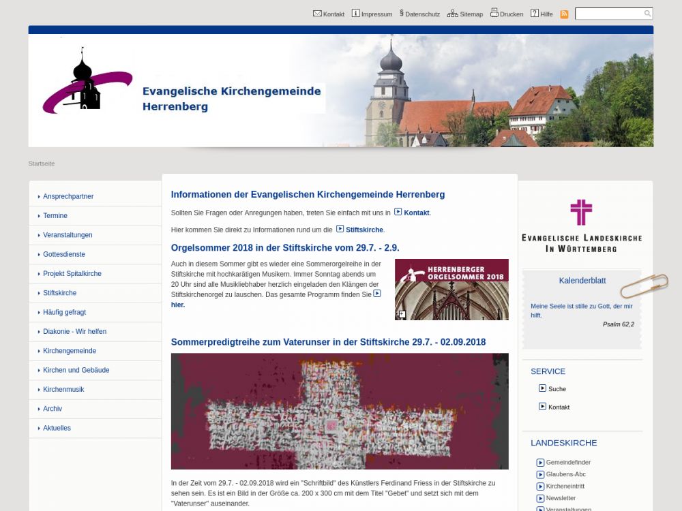
Task: Click the Drucken printer icon
Action: pyautogui.click(x=494, y=13)
